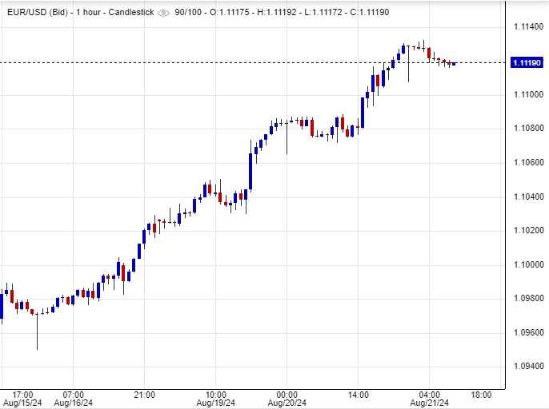Toggle the eye visibility icon in chart header
Viewport: 549px width, 409px height.
(164, 14)
